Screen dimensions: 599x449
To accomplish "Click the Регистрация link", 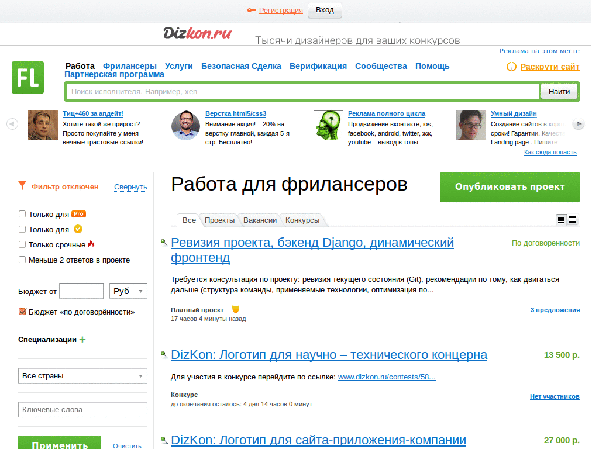I will (281, 11).
